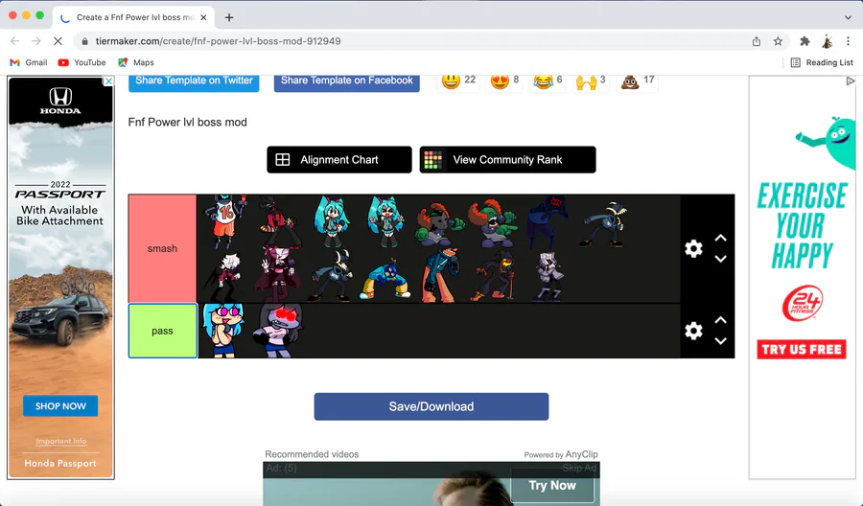Select first Hatsune Miku character in smash row

pyautogui.click(x=332, y=221)
